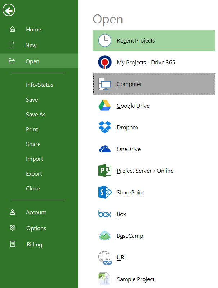Viewport: 218px width, 288px height.
Task: Click the Open folder icon in sidebar
Action: (12, 61)
